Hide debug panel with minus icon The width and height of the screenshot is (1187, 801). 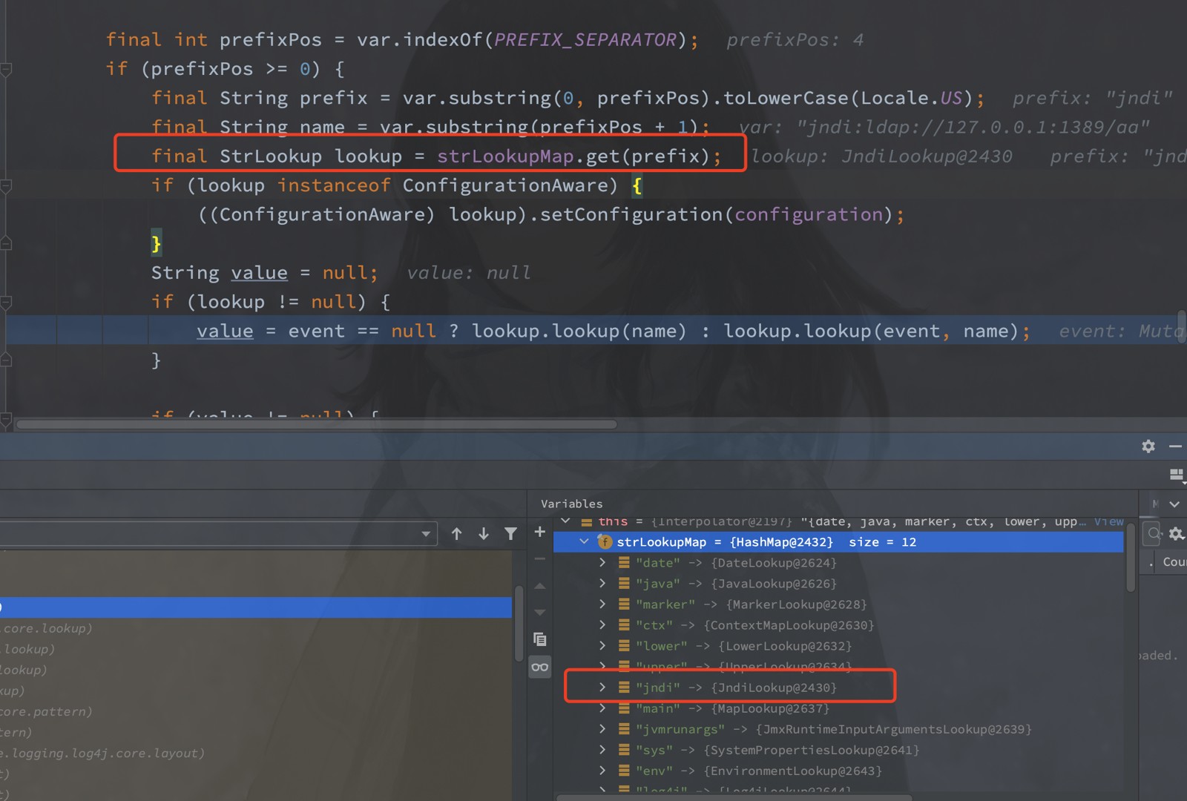point(1175,446)
